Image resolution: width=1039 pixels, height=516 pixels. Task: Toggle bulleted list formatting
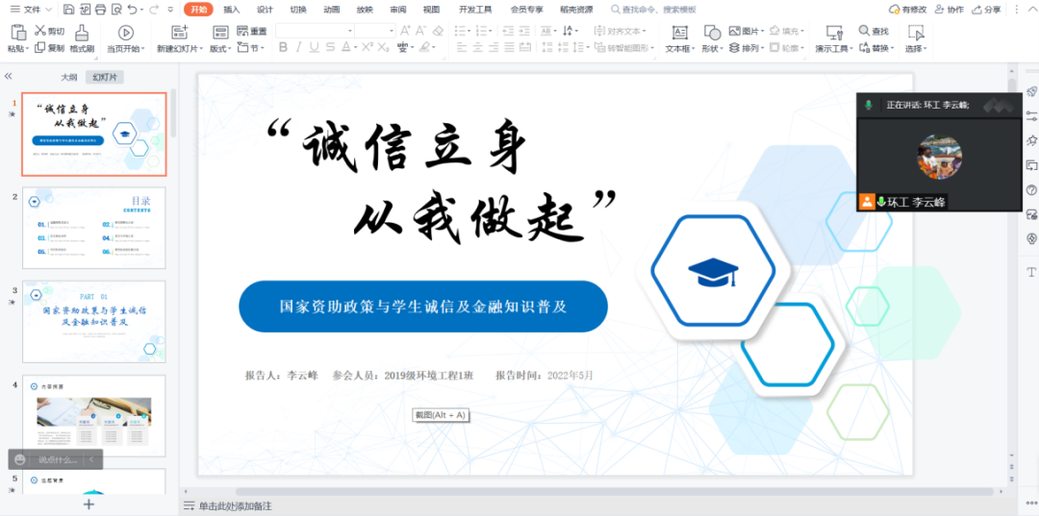pyautogui.click(x=461, y=31)
